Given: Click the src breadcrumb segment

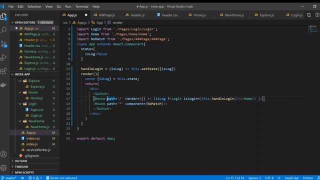Looking at the screenshot, I should coord(65,22).
